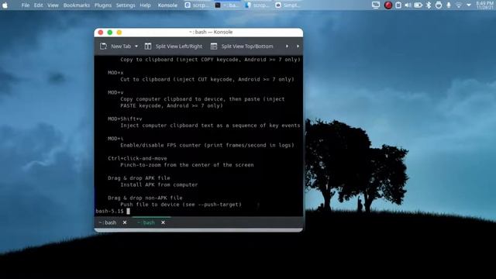Image resolution: width=496 pixels, height=279 pixels.
Task: Open the Edit menu
Action: click(x=38, y=5)
